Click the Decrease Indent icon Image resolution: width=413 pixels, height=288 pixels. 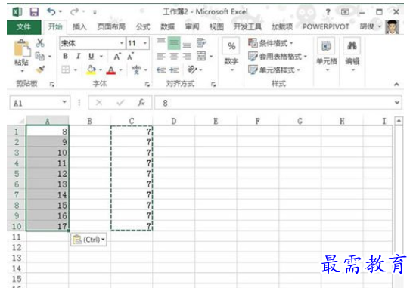coord(161,70)
